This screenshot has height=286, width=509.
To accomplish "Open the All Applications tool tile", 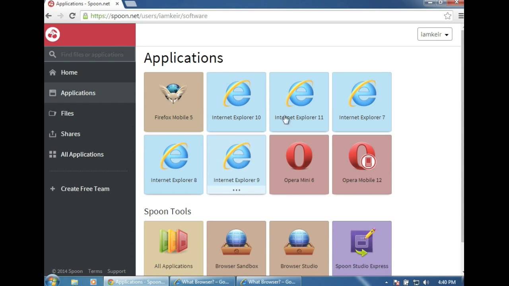I will click(173, 248).
